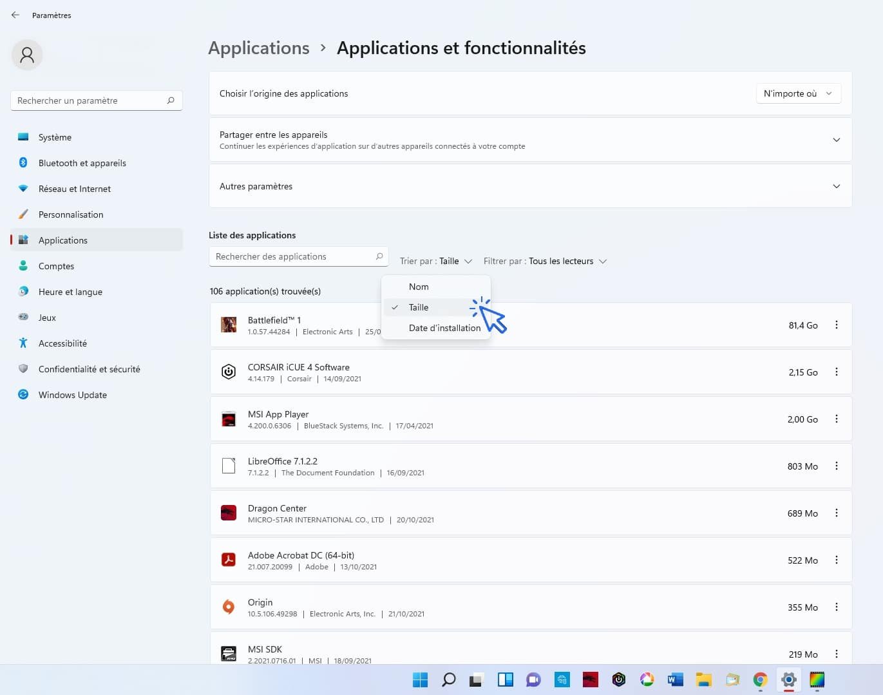Viewport: 883px width, 695px height.
Task: Open more options for Dragon Center
Action: pos(837,513)
